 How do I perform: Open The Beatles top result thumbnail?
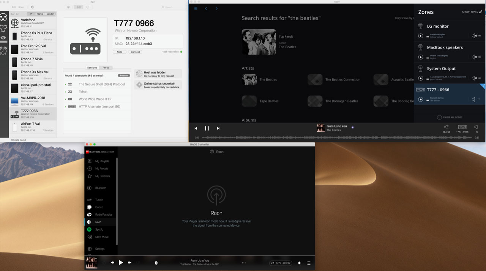coord(259,42)
